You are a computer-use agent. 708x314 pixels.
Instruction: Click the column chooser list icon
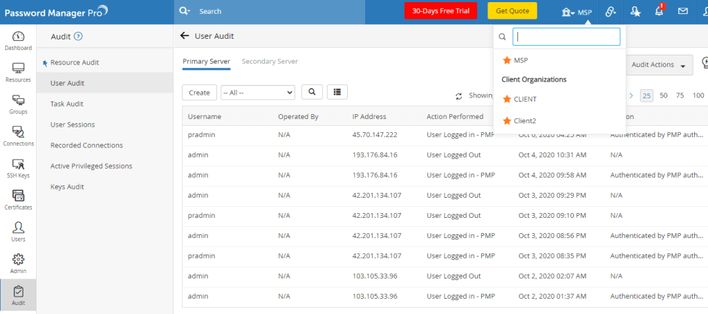pyautogui.click(x=337, y=91)
